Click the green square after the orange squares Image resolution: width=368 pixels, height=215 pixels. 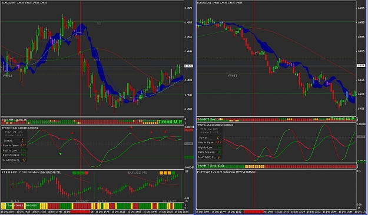(x=173, y=173)
